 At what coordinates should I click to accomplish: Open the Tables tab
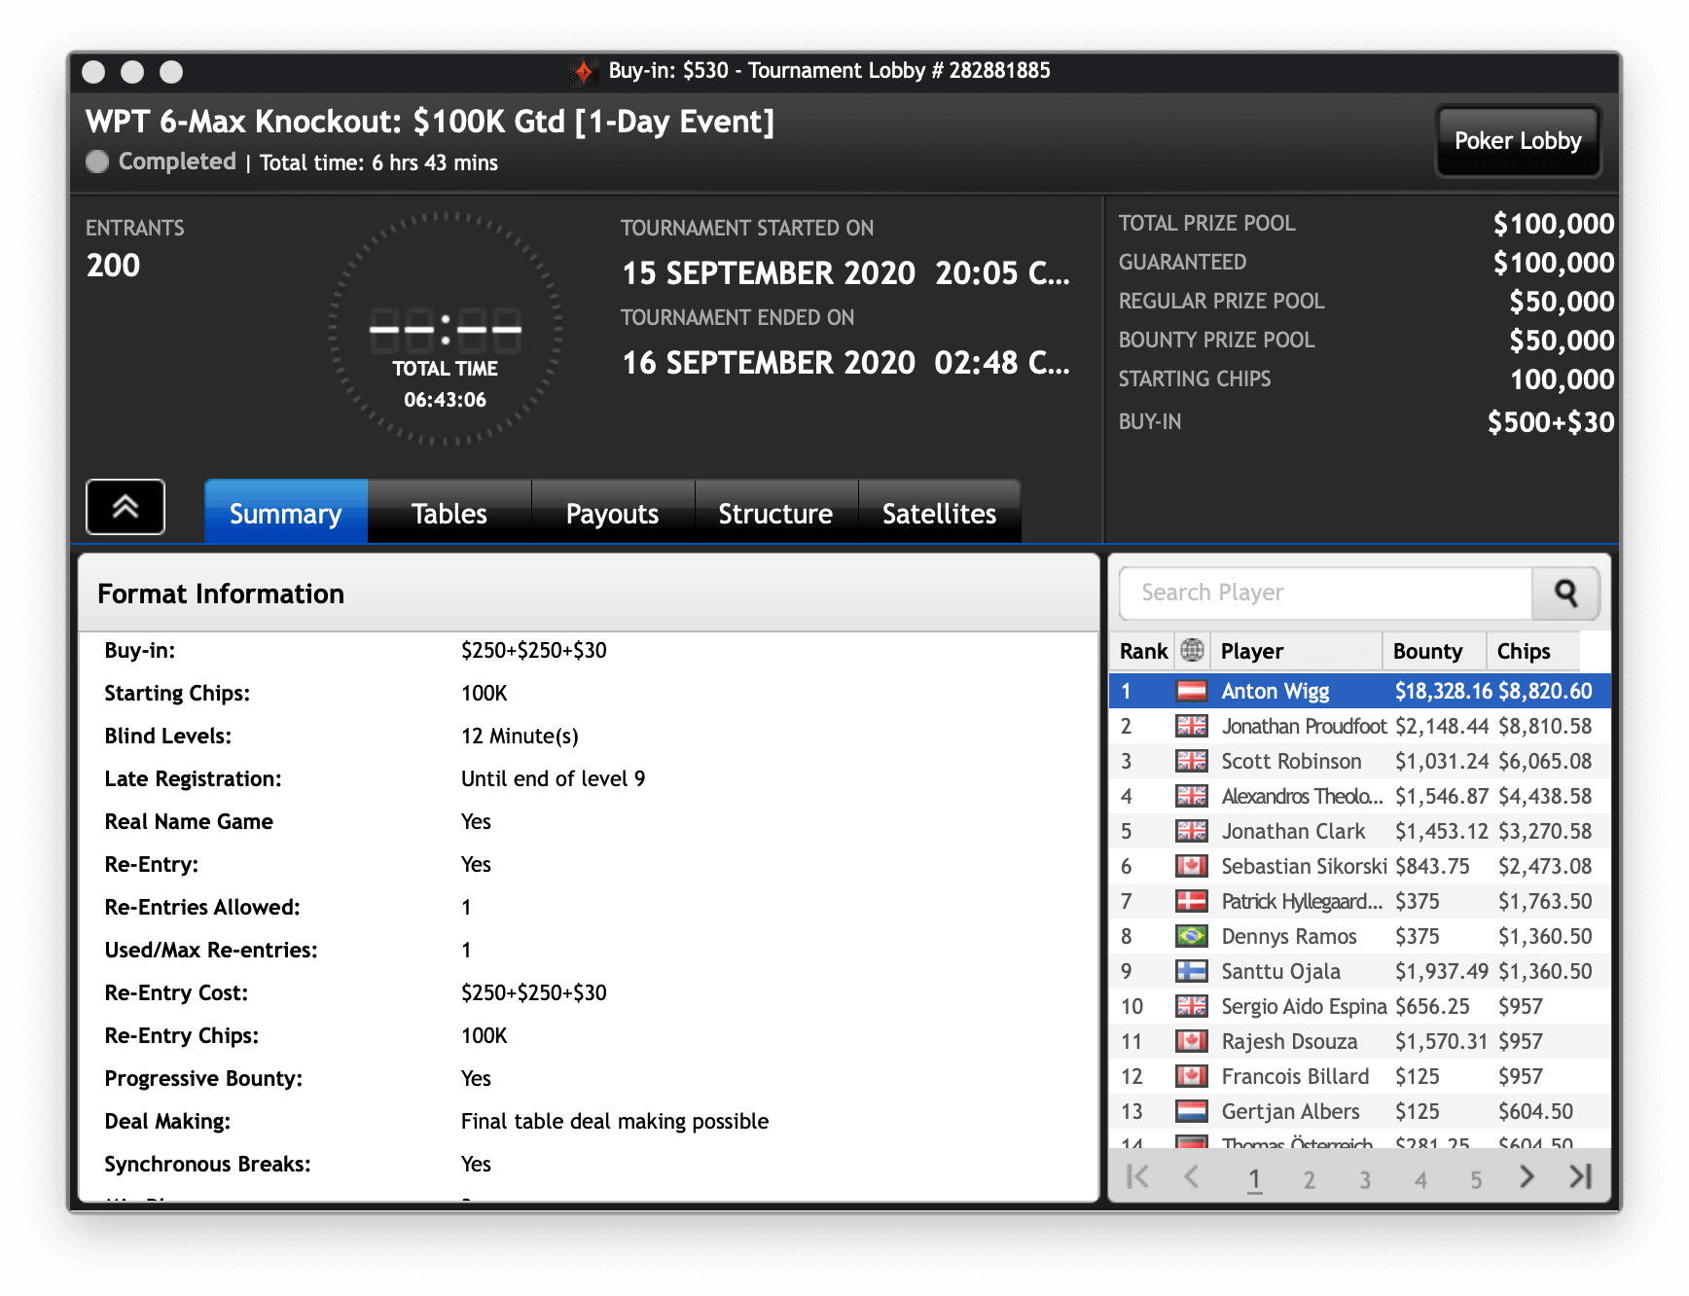point(449,513)
